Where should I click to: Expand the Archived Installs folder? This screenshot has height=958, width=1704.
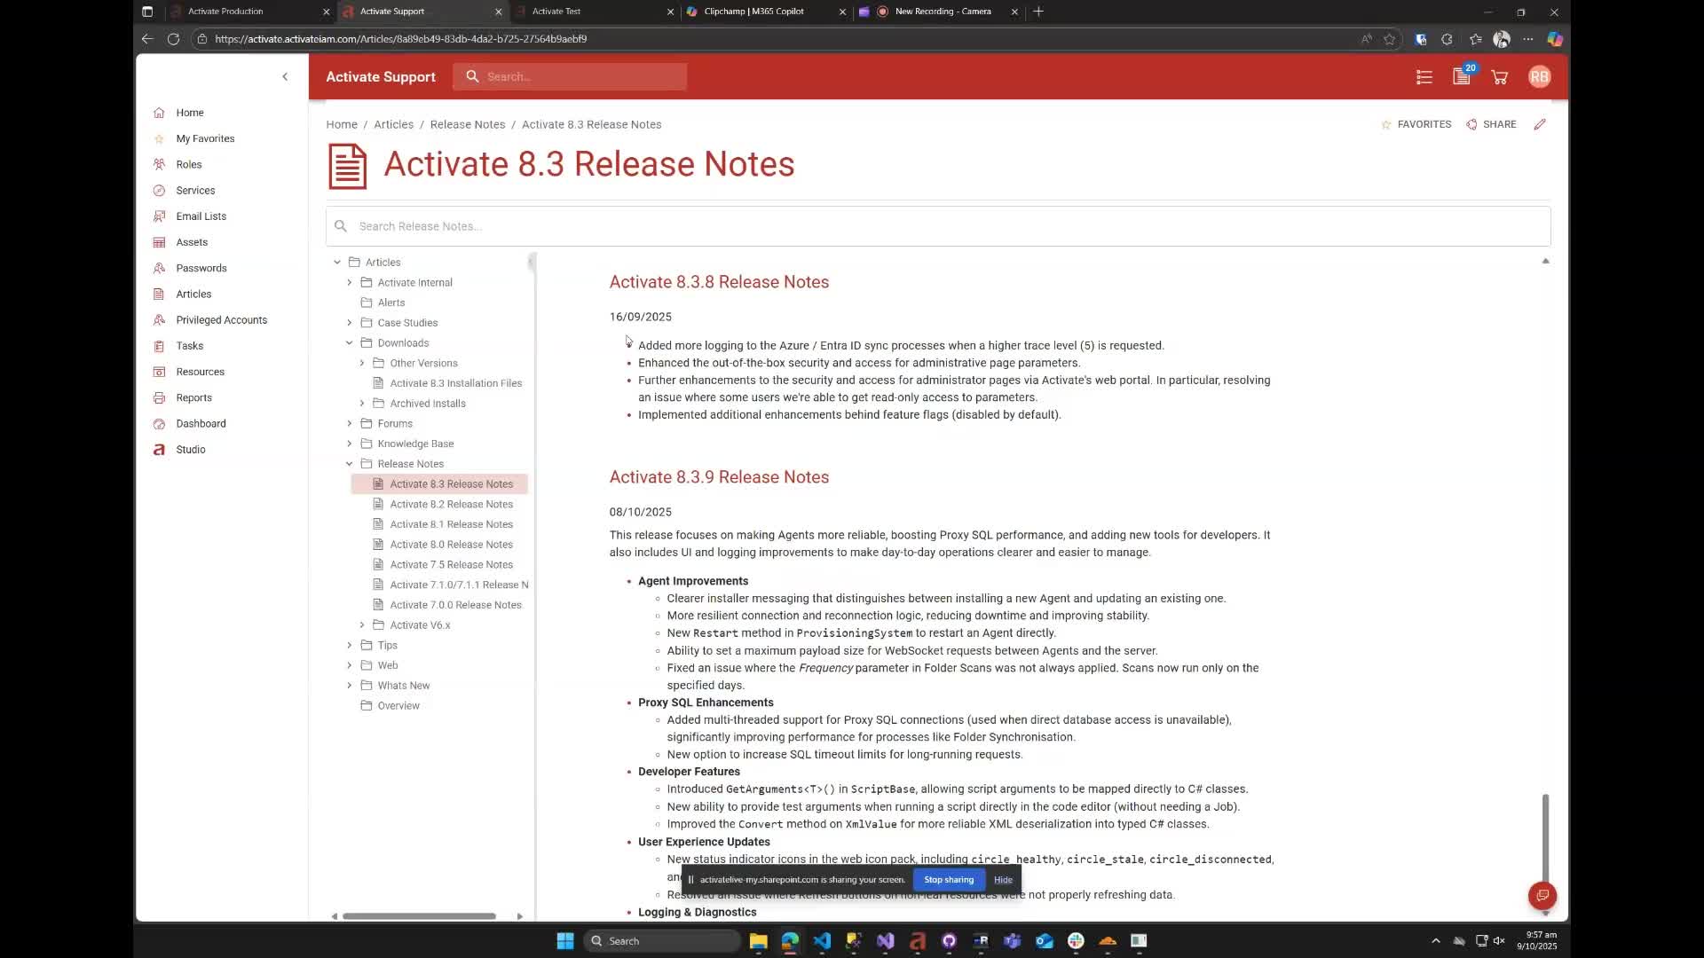pos(362,404)
